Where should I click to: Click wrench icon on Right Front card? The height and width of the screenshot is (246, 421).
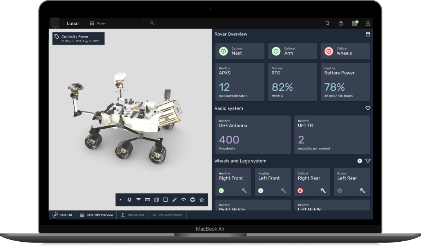[x=244, y=190]
